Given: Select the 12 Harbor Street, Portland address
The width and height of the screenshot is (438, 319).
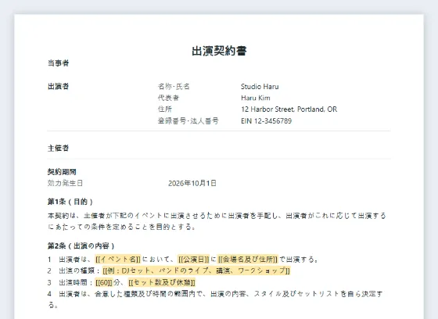Looking at the screenshot, I should pos(289,109).
